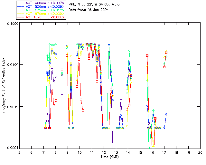
Task: Click the 0.0010 y-axis tick label
Action: 13,107
